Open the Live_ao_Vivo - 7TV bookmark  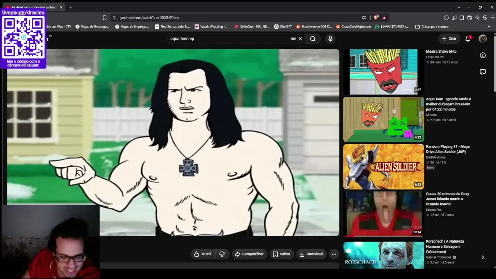tap(59, 27)
